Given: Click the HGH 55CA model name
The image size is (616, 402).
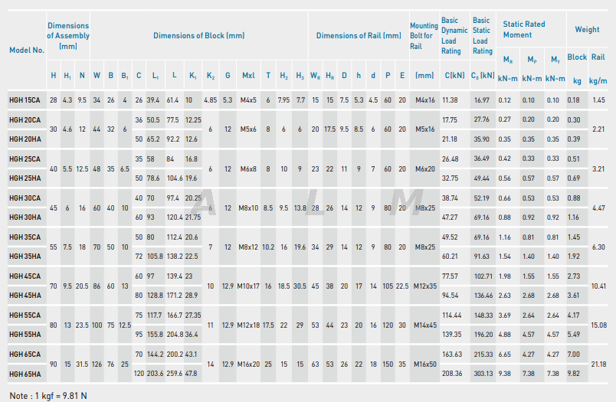Looking at the screenshot, I should (x=25, y=315).
